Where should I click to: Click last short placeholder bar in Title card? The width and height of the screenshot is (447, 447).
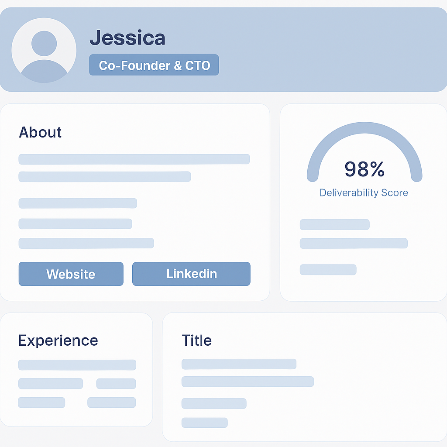point(205,423)
